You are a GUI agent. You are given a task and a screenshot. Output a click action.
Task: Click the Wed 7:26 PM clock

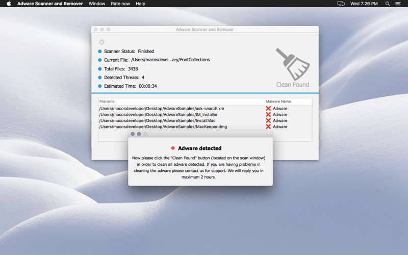(364, 4)
